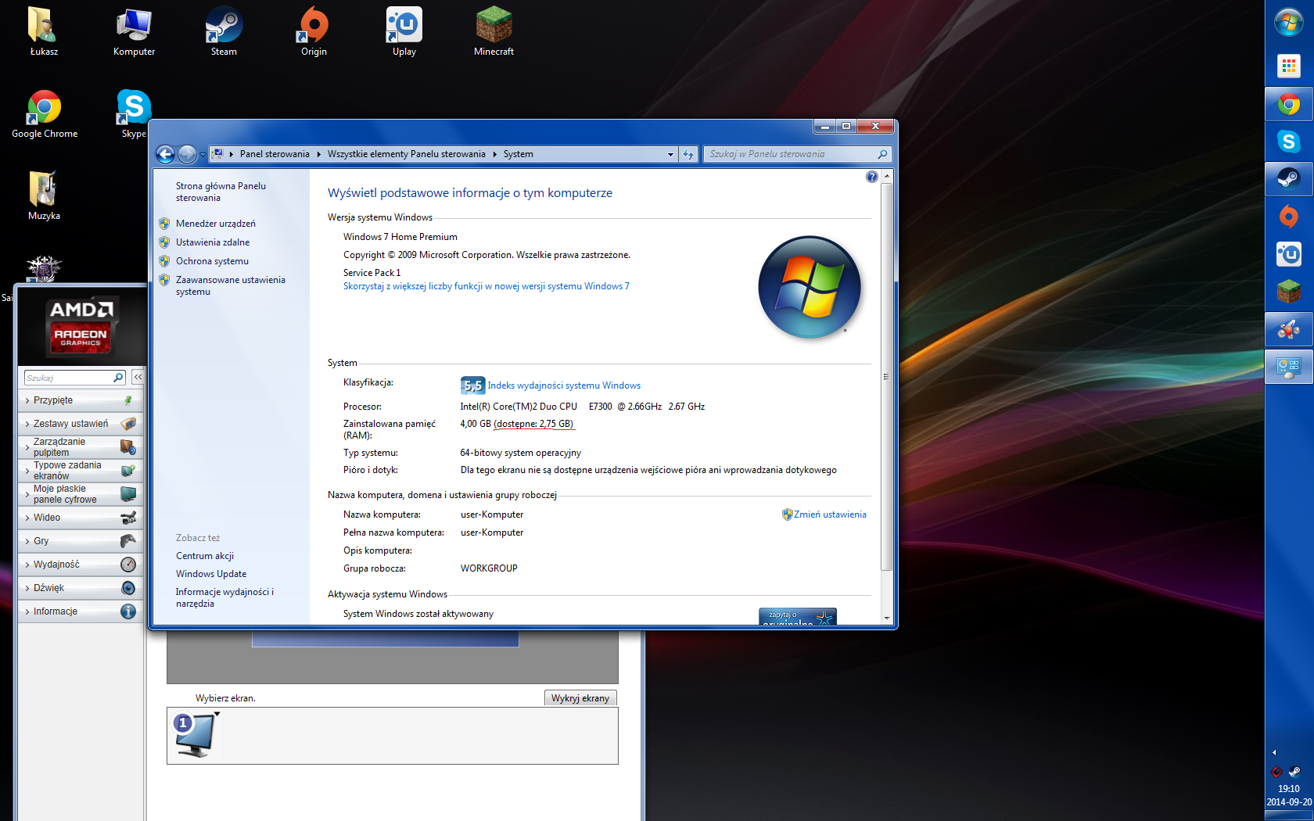Image resolution: width=1314 pixels, height=821 pixels.
Task: Expand the Przypięte section in AMD panel
Action: coord(81,400)
